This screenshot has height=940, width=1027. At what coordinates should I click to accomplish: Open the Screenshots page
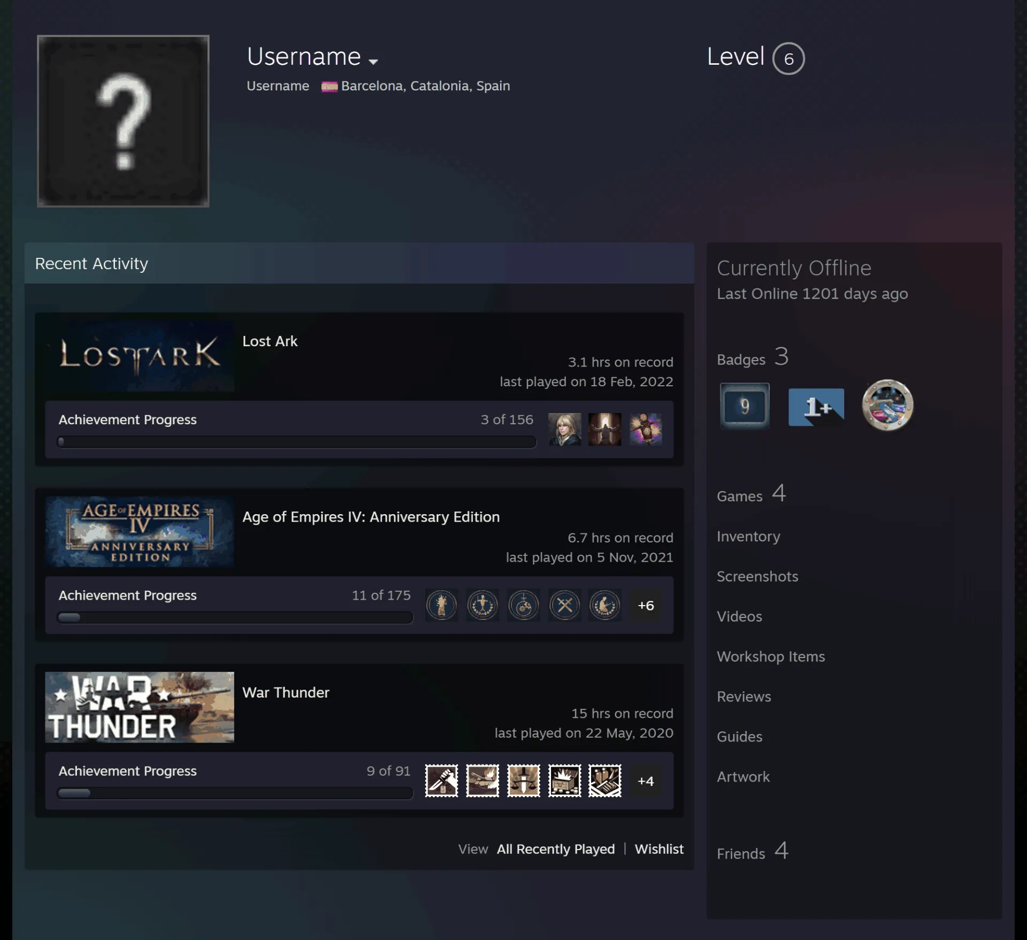click(x=757, y=576)
